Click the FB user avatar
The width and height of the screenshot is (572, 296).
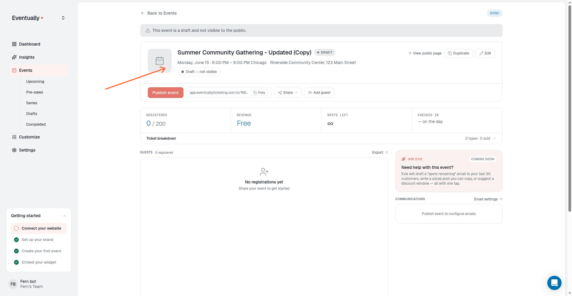click(13, 284)
